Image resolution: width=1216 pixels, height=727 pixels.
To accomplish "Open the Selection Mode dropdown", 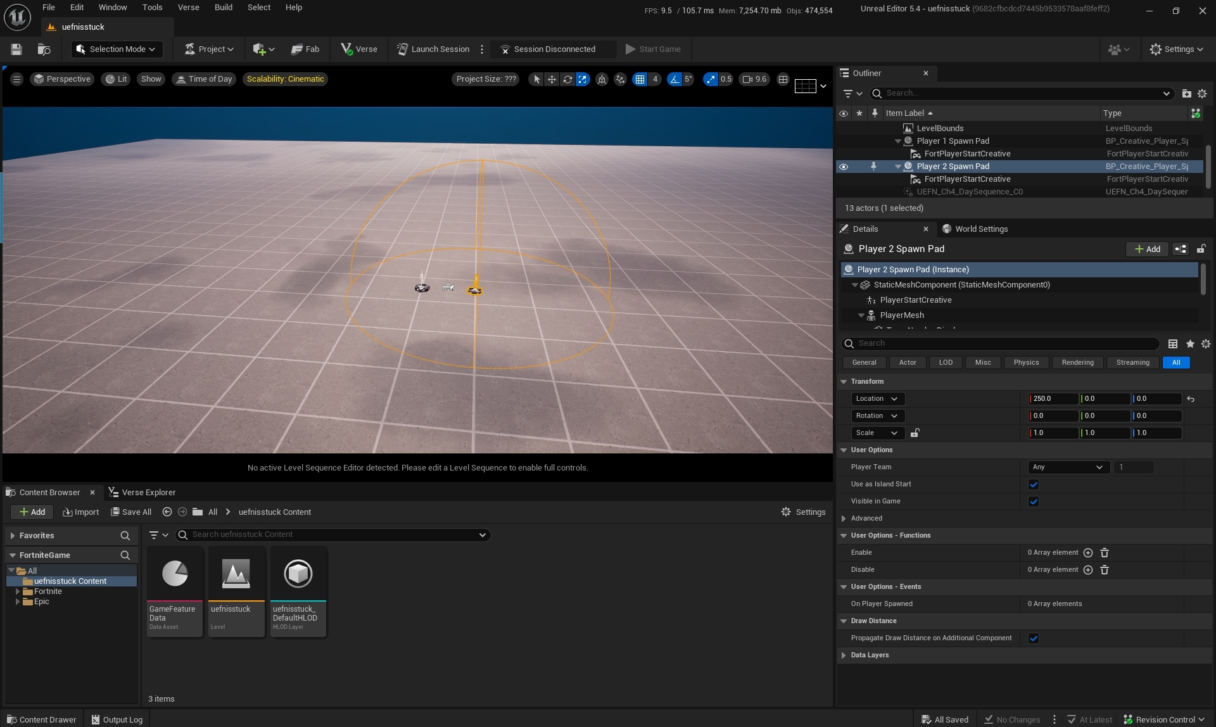I will point(117,49).
